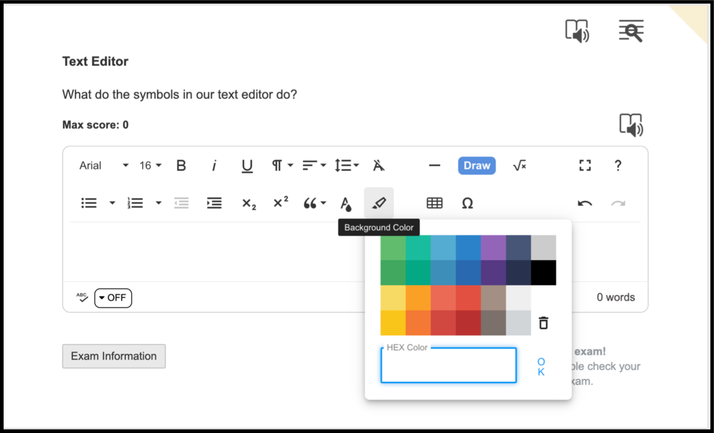Screen dimensions: 714x433
Task: Insert an unordered bullet list
Action: [89, 203]
